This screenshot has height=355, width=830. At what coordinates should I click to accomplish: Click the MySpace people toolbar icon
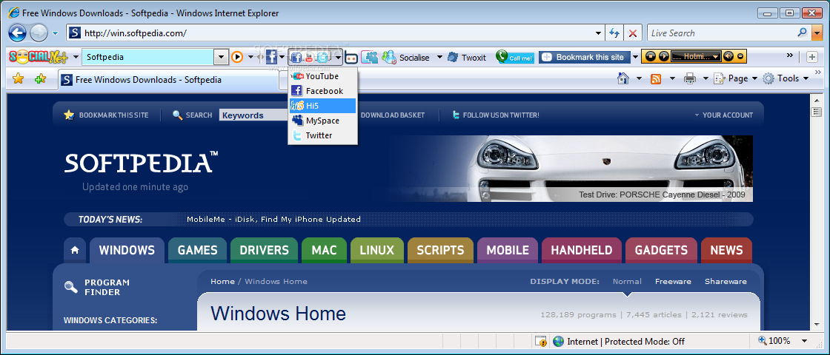[370, 57]
